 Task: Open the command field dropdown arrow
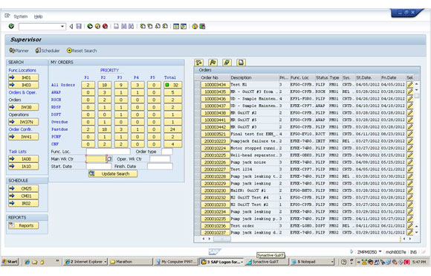coord(62,27)
